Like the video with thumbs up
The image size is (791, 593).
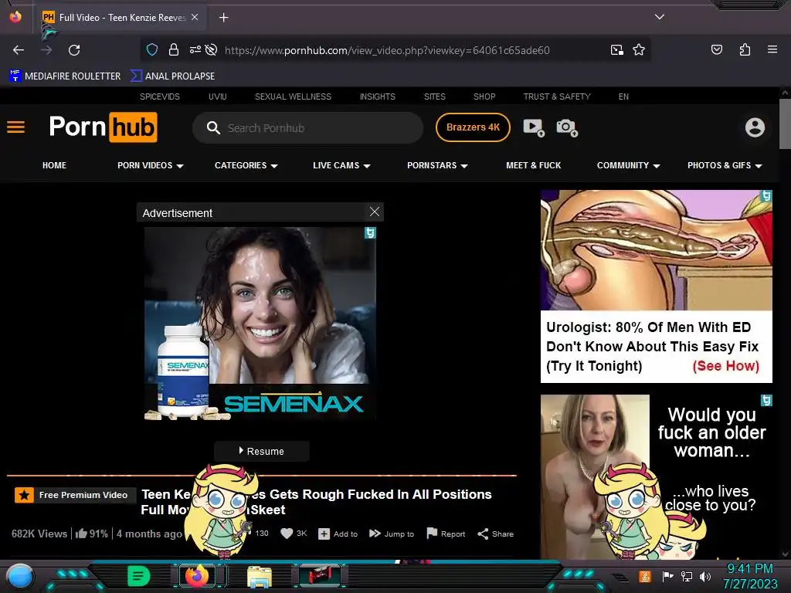coord(81,534)
